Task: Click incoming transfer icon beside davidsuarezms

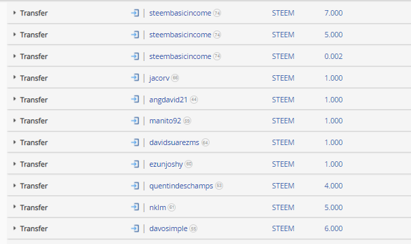Action: coord(135,142)
